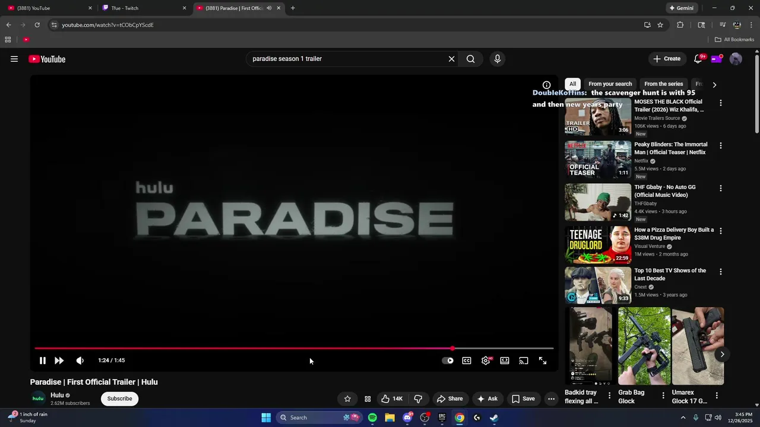Select the From your search chip

(x=610, y=84)
